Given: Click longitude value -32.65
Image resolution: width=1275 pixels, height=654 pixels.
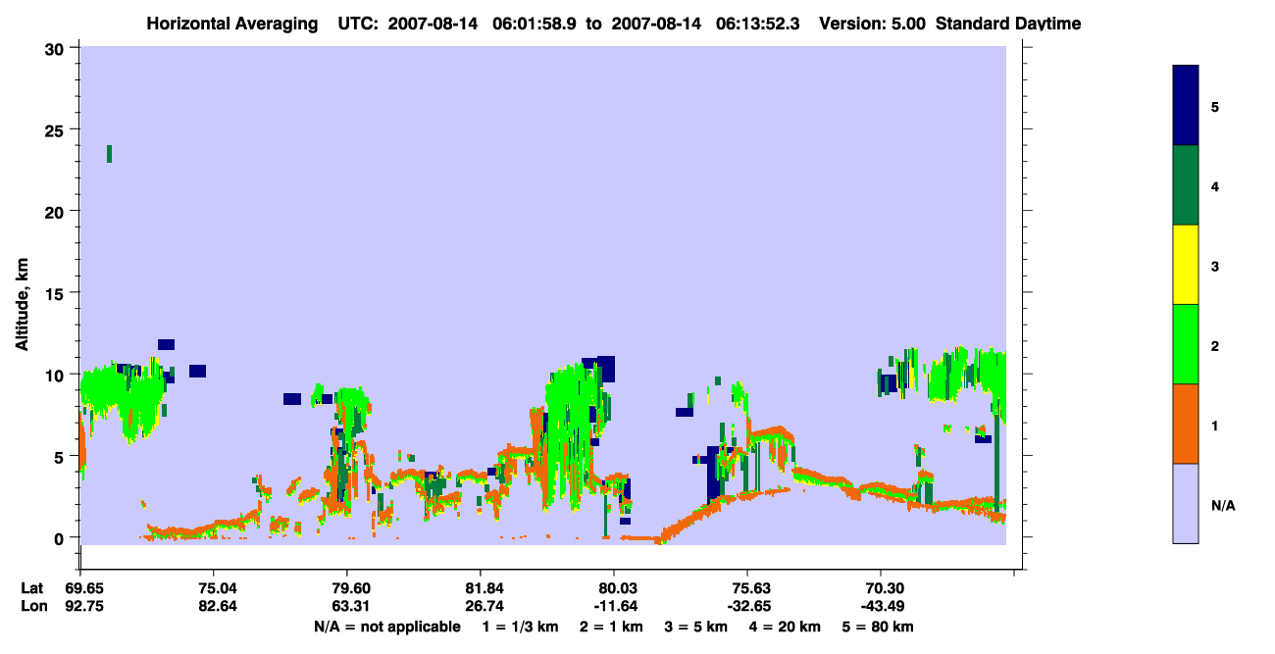Looking at the screenshot, I should (747, 606).
